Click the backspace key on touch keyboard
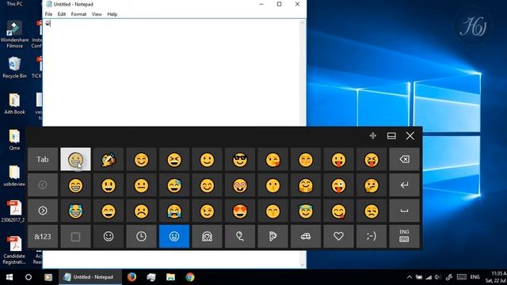 pos(404,159)
